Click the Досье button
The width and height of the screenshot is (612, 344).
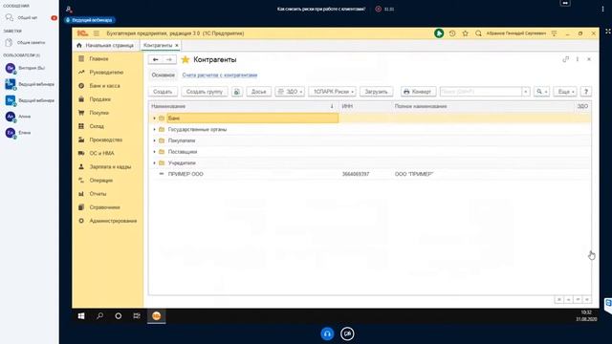(258, 92)
